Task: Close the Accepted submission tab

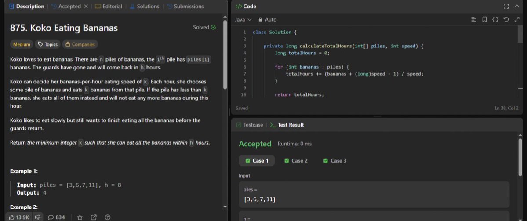Action: [x=86, y=7]
